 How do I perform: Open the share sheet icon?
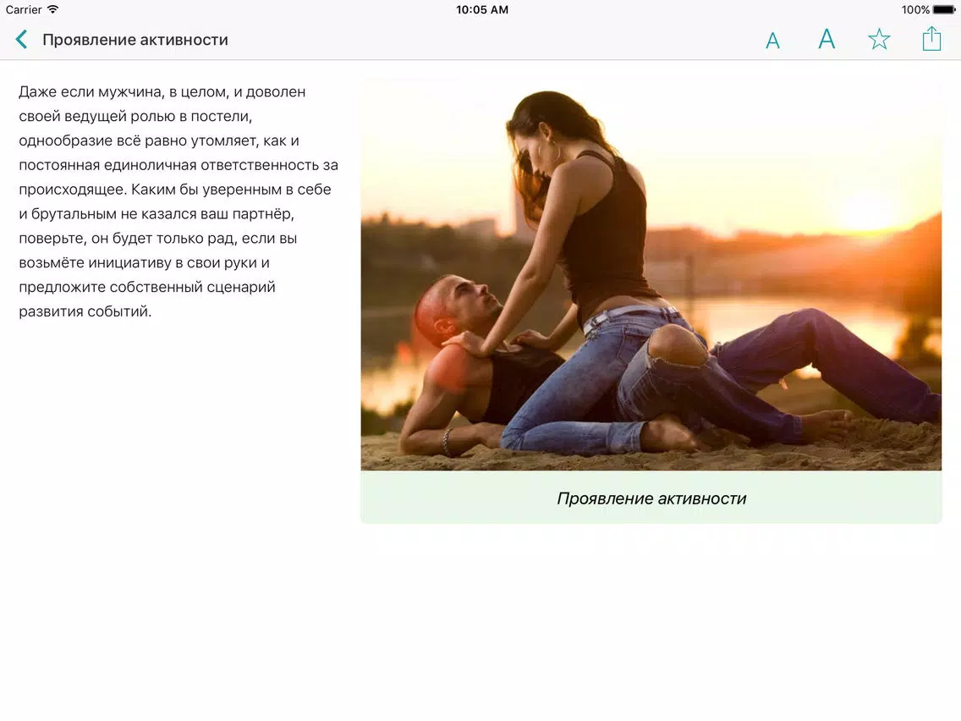931,38
